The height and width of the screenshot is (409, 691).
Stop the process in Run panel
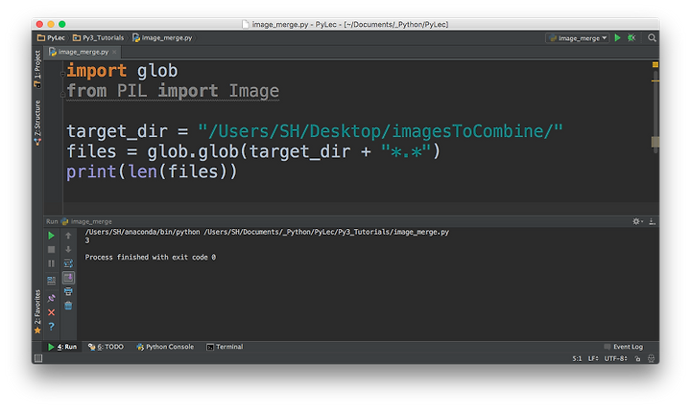[x=51, y=249]
